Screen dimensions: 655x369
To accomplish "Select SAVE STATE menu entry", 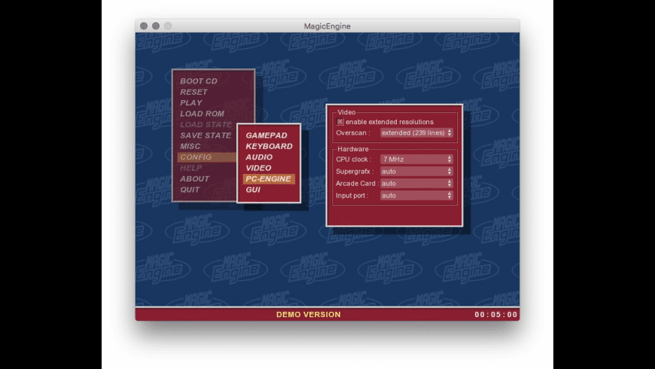I will point(206,136).
